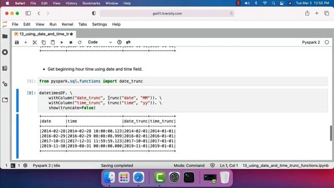334x188 pixels.
Task: Reload the page in Safari
Action: [231, 14]
